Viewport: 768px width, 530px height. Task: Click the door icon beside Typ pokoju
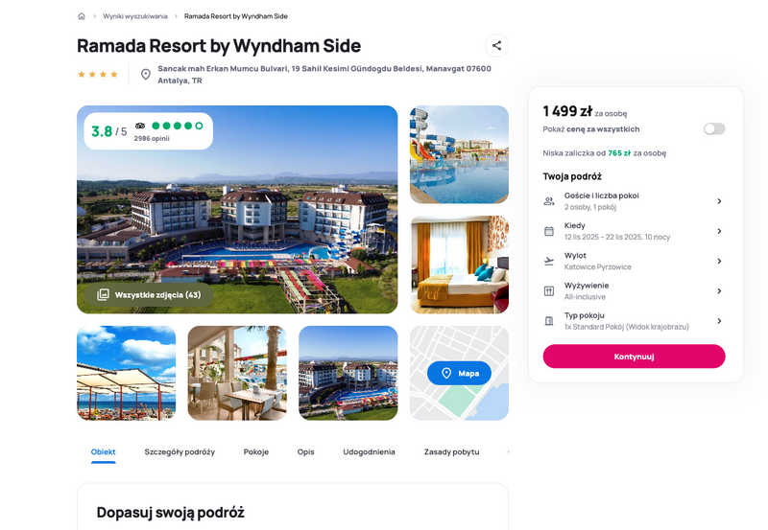point(549,321)
